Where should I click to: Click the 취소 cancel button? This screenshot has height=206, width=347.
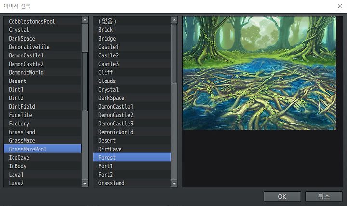pos(324,196)
